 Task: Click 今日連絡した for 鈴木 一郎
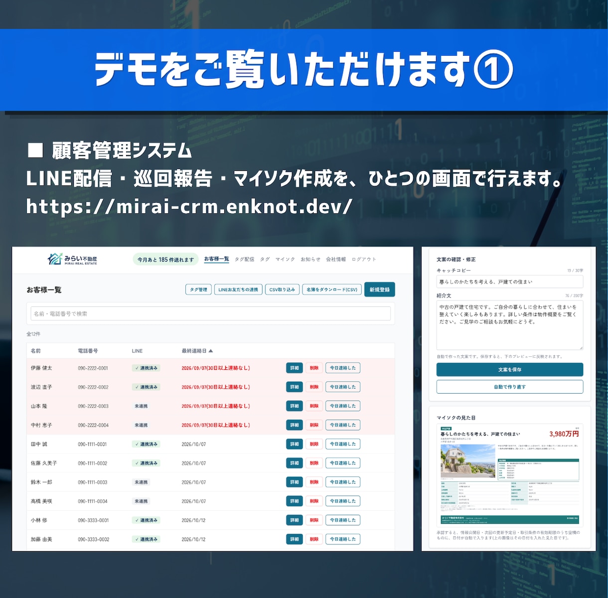click(x=342, y=482)
